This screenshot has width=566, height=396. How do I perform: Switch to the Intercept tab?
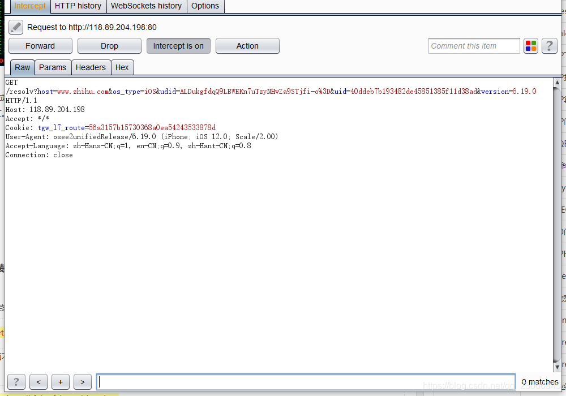click(x=30, y=6)
